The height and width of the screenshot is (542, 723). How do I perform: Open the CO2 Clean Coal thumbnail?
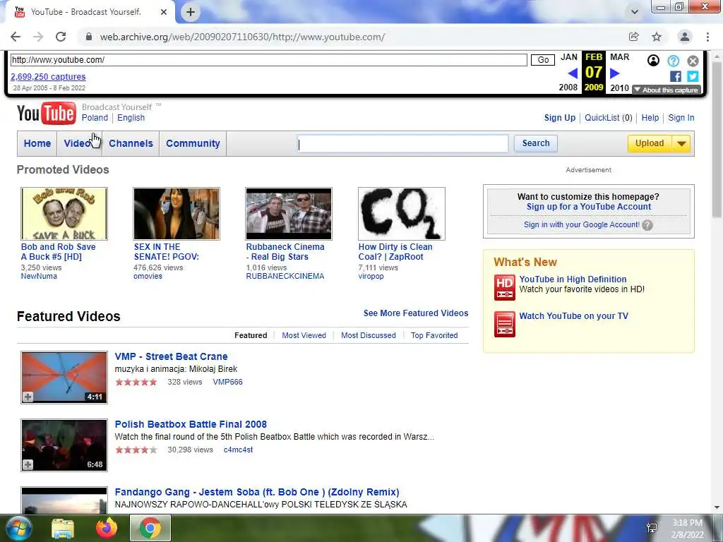[402, 213]
